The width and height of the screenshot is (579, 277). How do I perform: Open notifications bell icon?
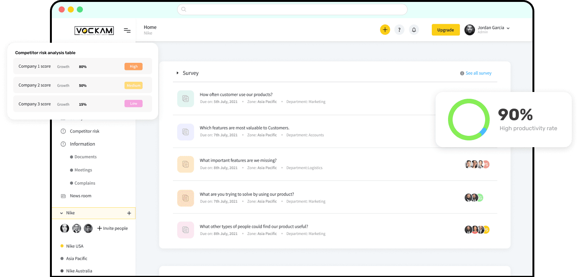click(x=414, y=30)
